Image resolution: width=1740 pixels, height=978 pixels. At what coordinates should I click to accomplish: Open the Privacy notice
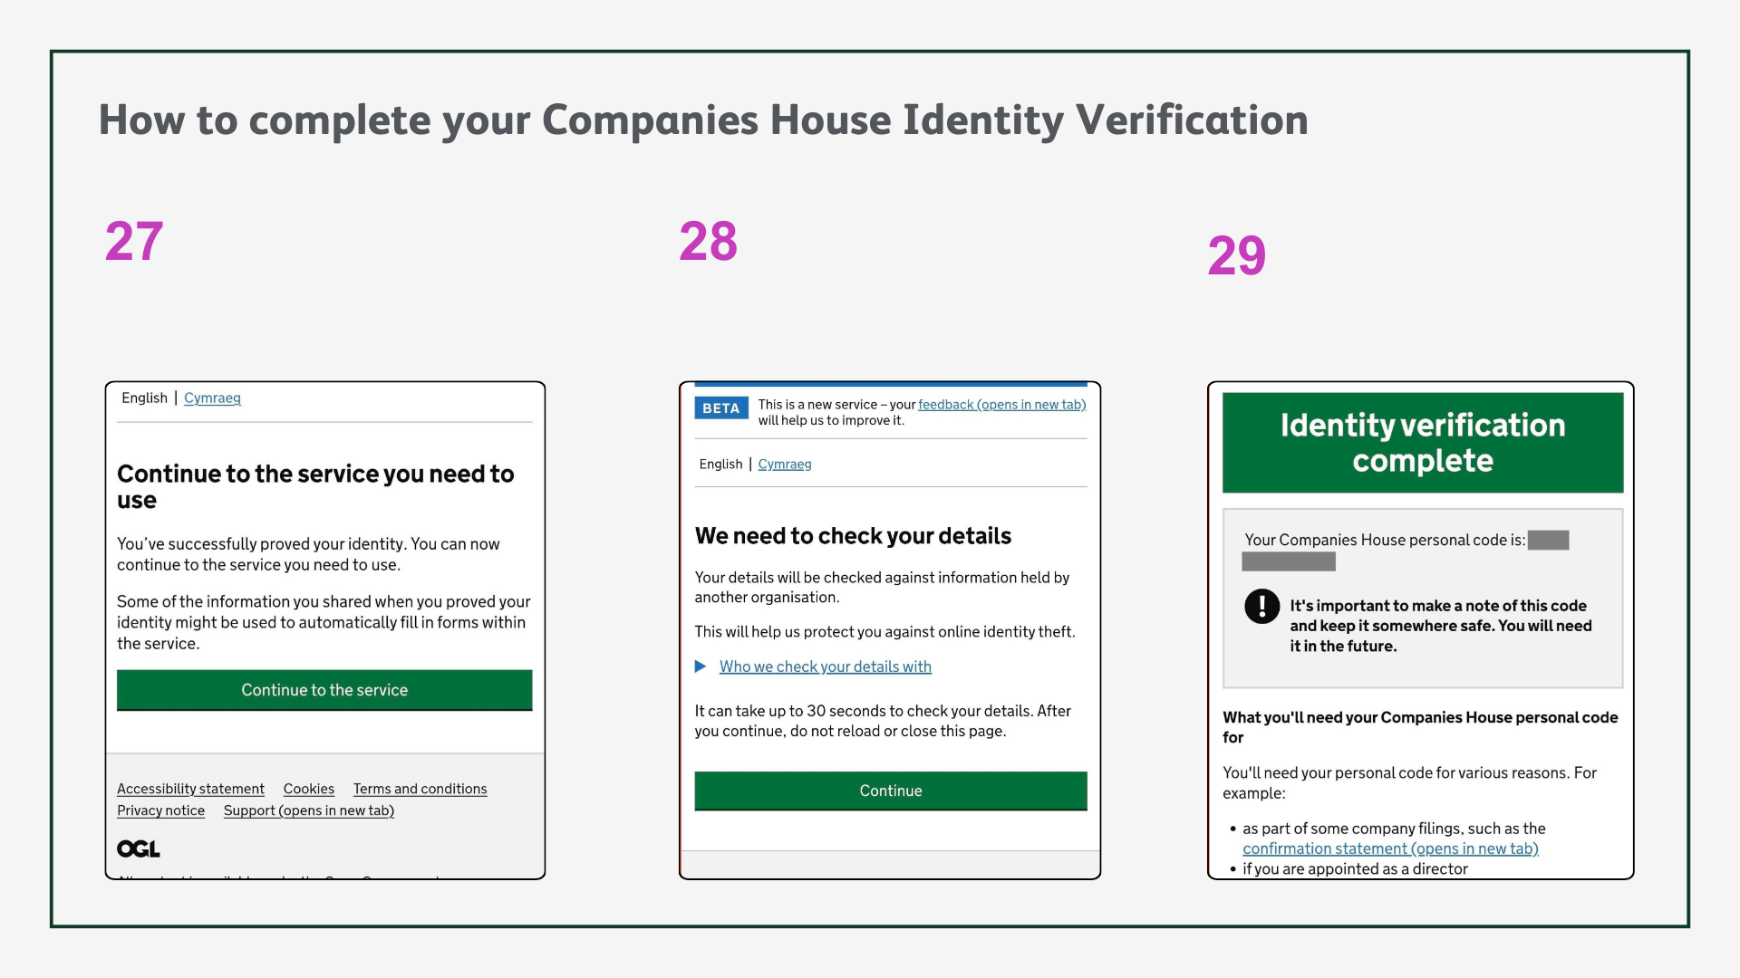[160, 810]
